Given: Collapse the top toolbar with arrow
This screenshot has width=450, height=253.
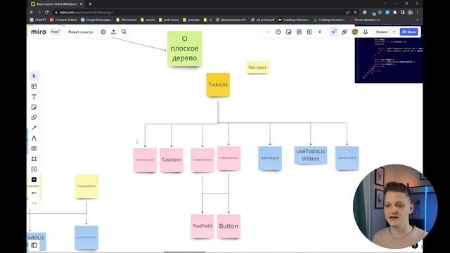Looking at the screenshot, I should (x=267, y=32).
